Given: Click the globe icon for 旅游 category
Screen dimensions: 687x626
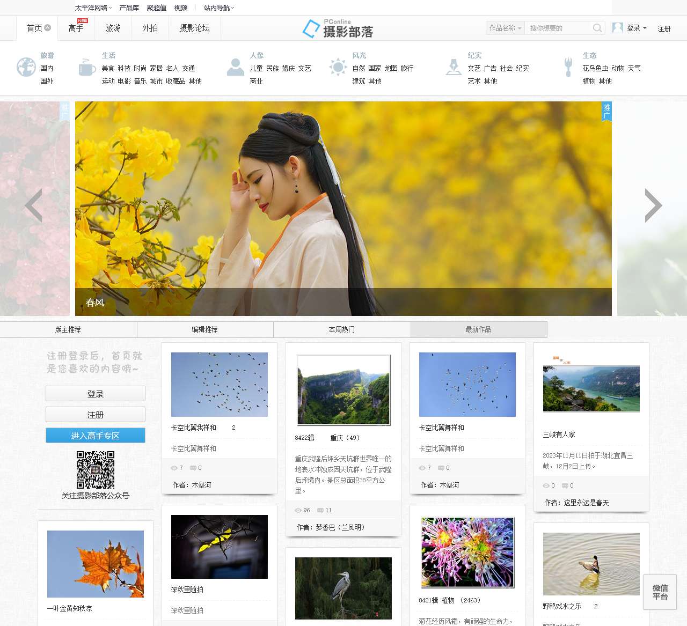Looking at the screenshot, I should coord(26,67).
